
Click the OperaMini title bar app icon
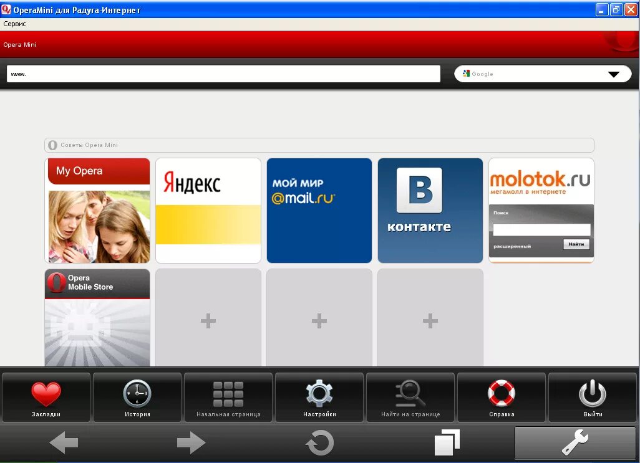click(6, 9)
